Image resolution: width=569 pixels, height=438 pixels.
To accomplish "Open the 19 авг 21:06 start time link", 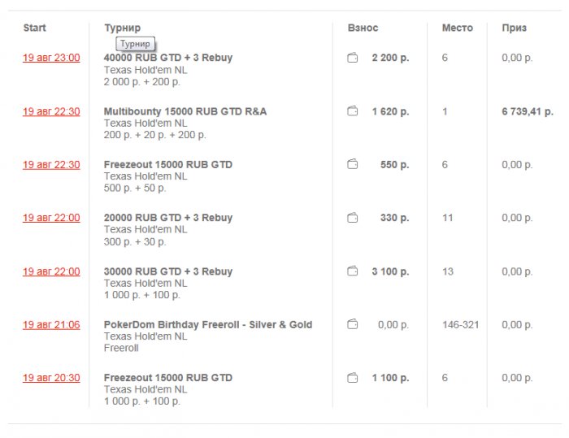I will pyautogui.click(x=51, y=325).
